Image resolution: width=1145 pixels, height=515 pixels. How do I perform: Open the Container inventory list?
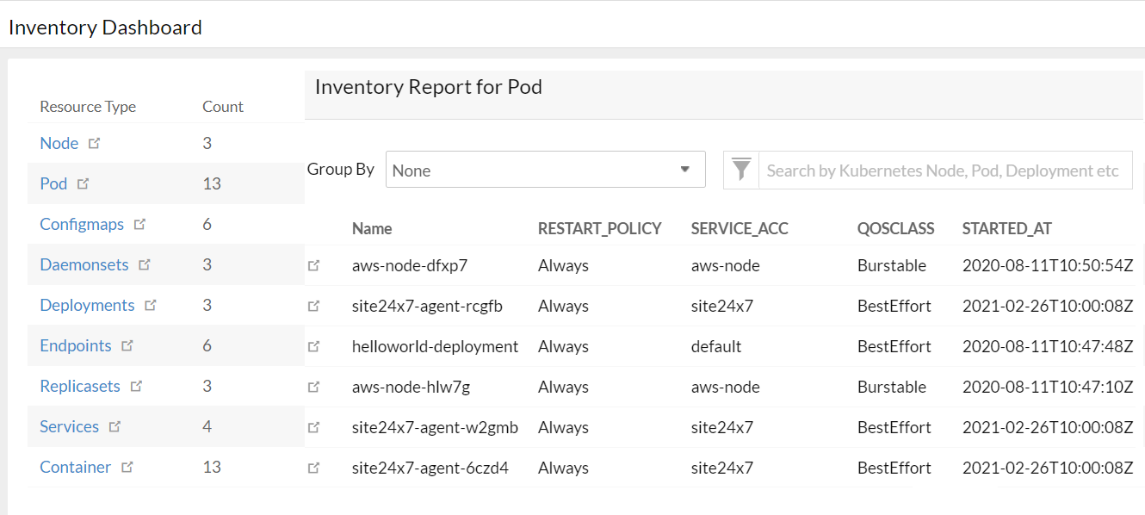tap(75, 466)
